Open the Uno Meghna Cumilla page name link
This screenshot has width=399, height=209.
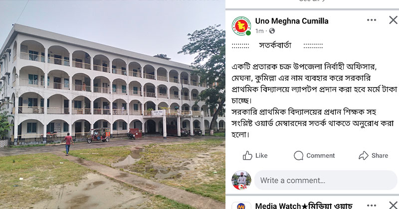[x=292, y=21]
